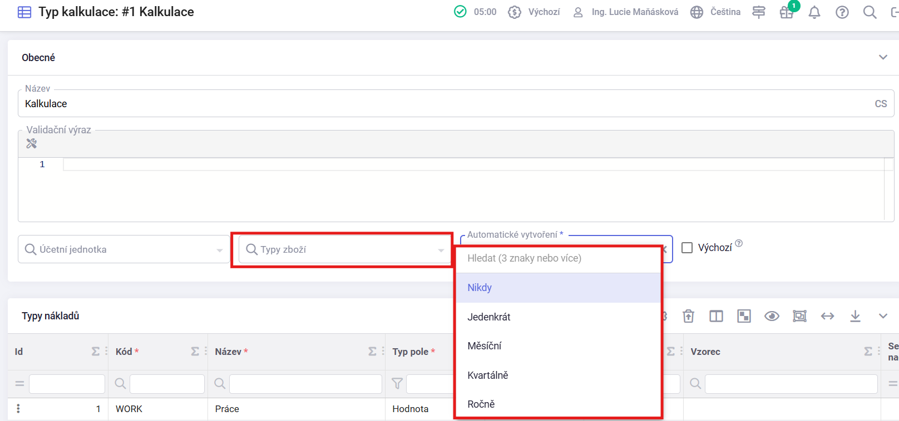Click the green checkmark status icon
Viewport: 899px width, 421px height.
[460, 12]
